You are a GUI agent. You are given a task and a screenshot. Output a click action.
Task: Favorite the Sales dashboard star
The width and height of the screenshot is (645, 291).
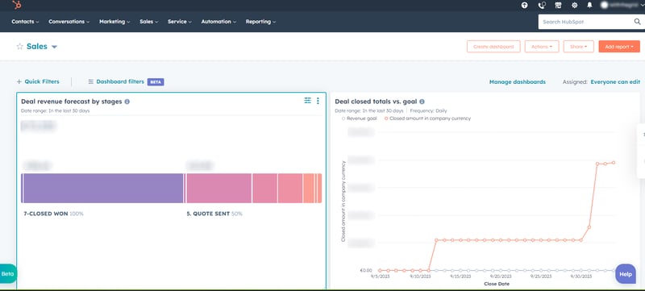[19, 47]
